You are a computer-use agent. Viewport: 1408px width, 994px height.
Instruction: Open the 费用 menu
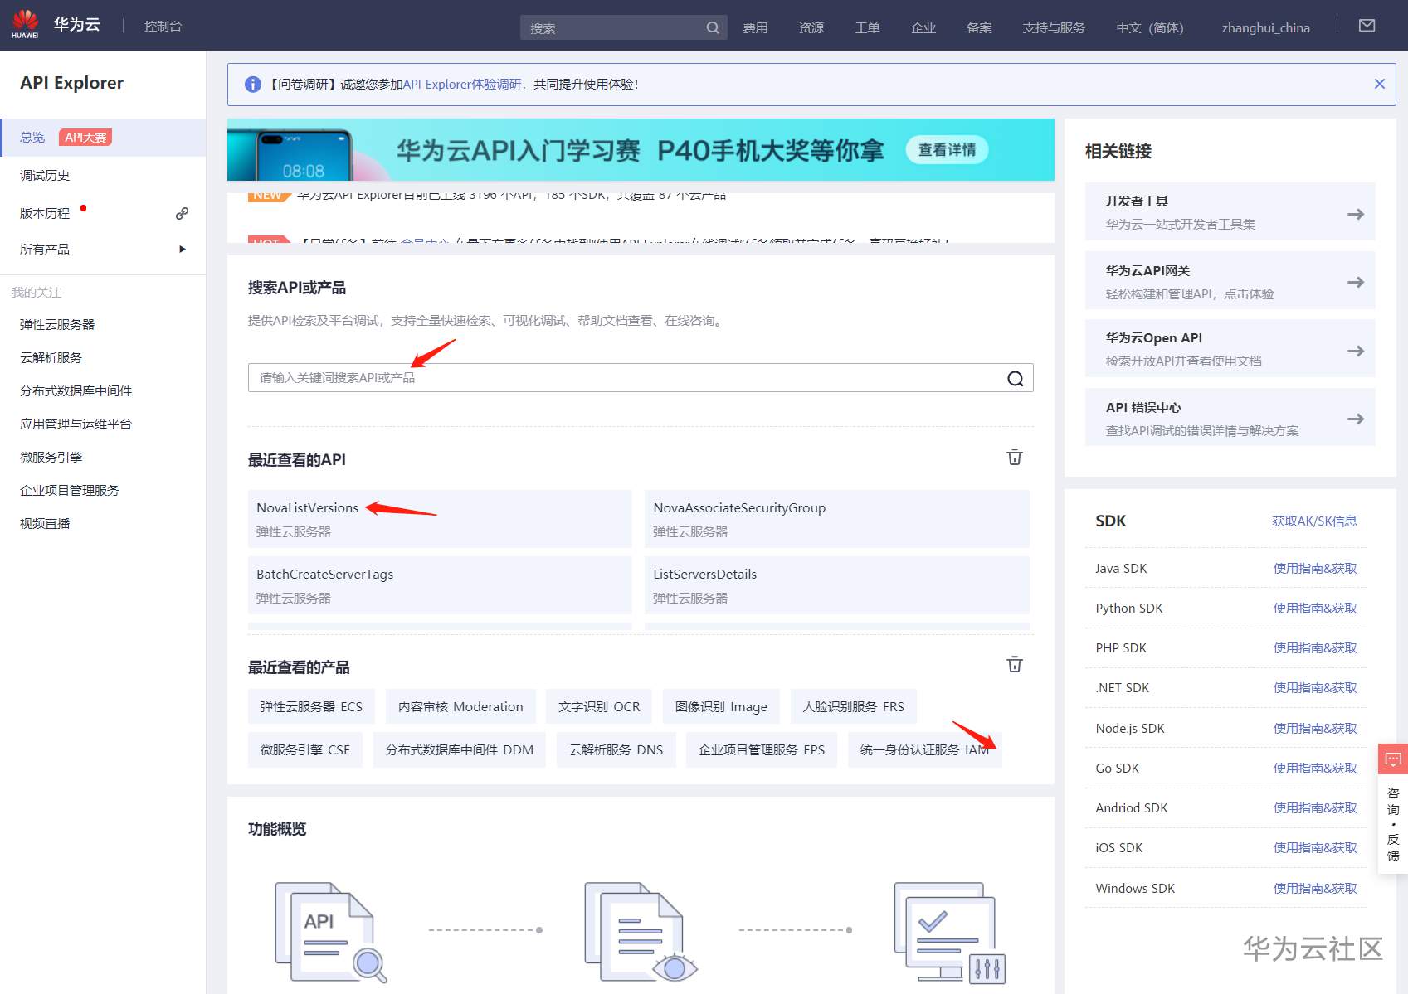click(755, 27)
